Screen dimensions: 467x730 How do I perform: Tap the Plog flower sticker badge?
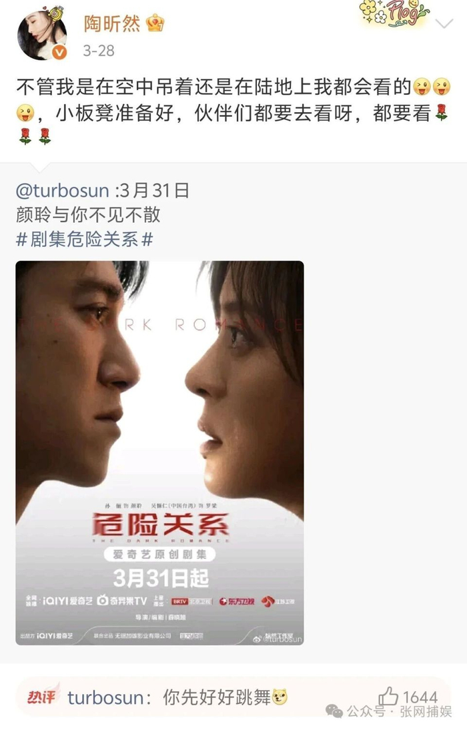tap(394, 14)
